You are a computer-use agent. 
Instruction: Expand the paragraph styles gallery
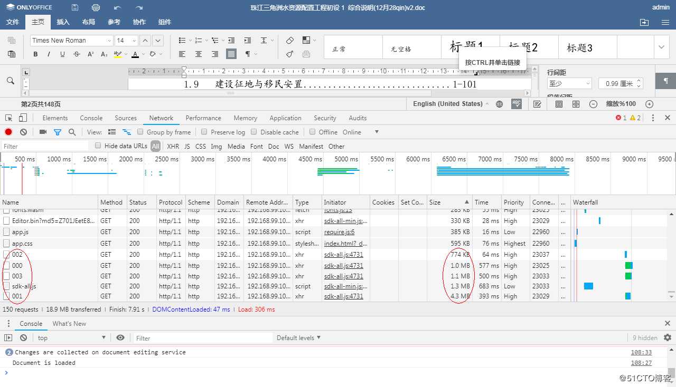point(662,47)
